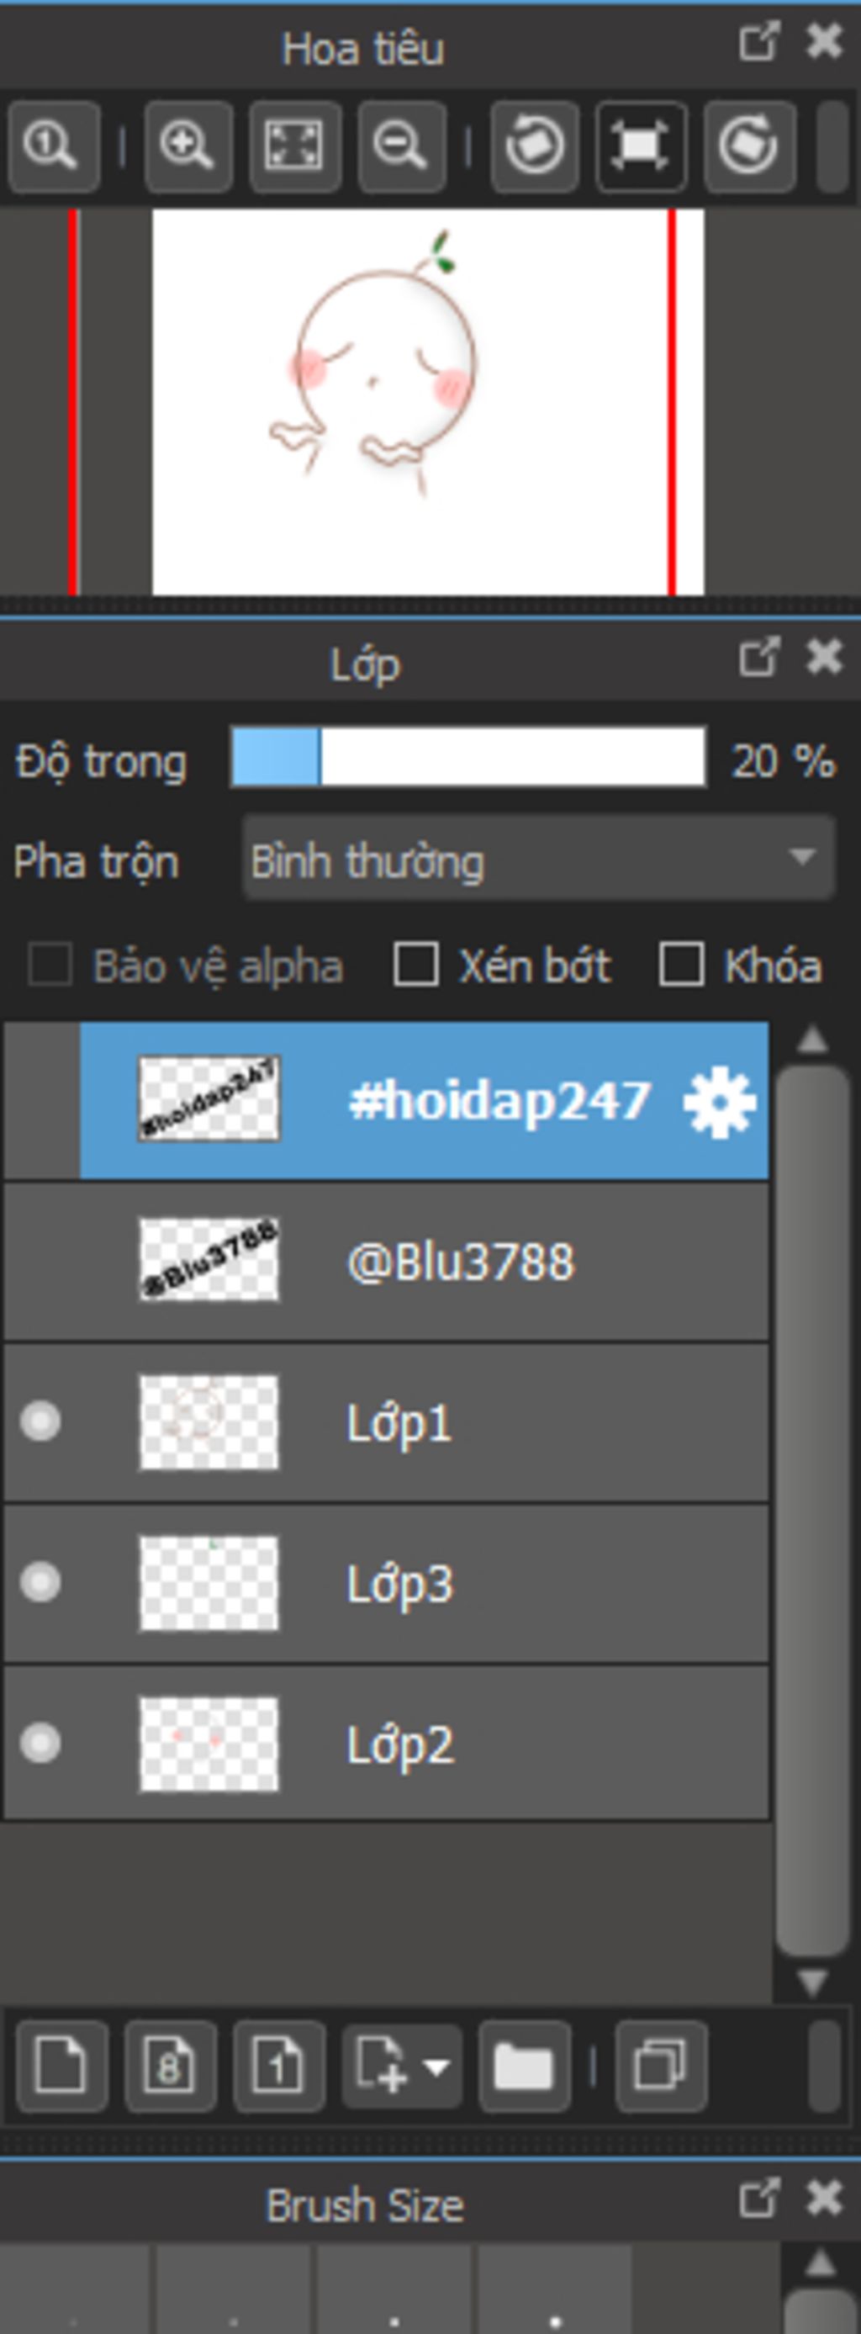861x2334 pixels.
Task: Select the @Blu3788 layer
Action: 387,1262
